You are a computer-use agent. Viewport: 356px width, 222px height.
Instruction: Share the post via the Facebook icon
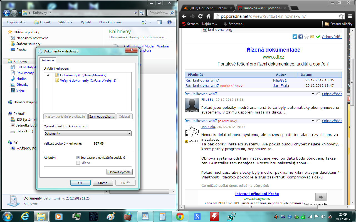click(x=301, y=37)
